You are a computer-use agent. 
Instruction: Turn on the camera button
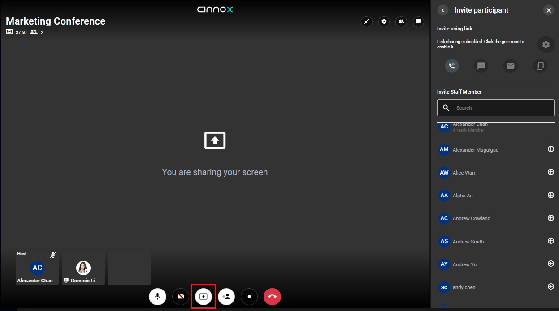pos(181,296)
